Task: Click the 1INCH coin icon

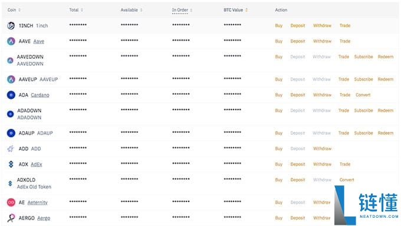Action: (x=11, y=25)
